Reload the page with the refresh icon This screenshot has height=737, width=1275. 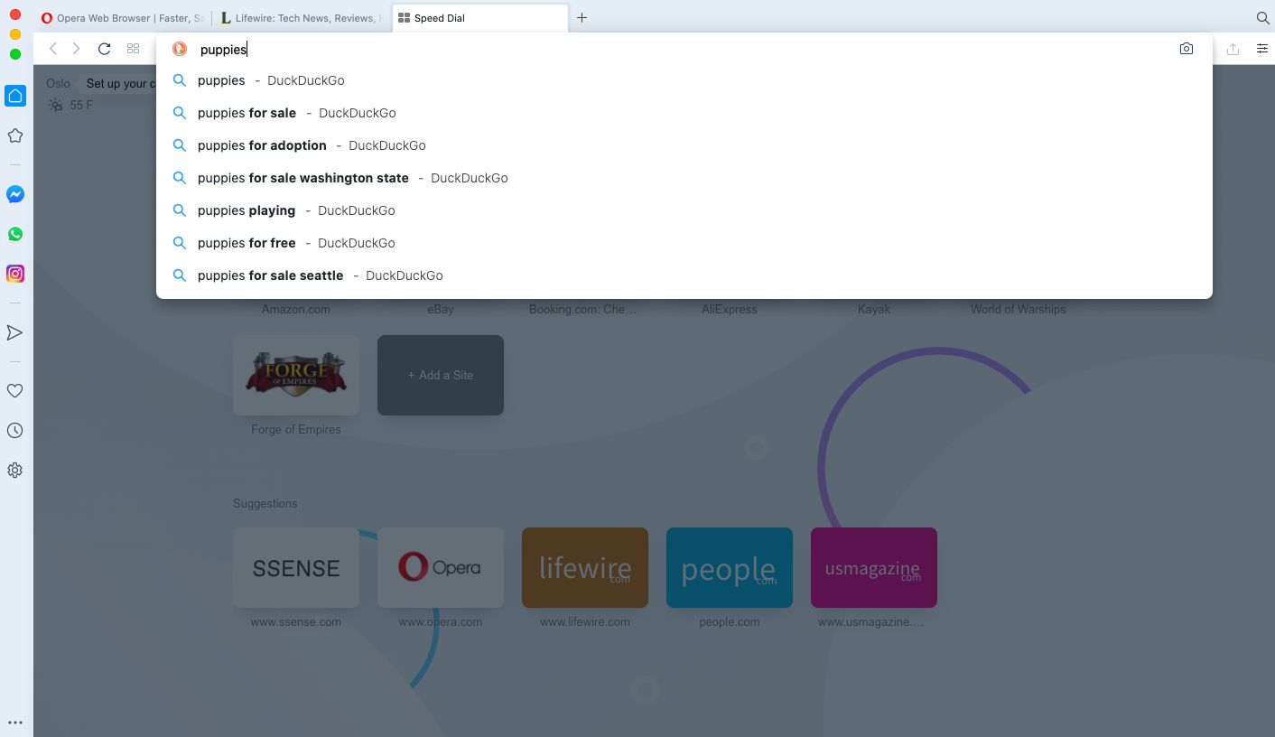[x=104, y=49]
